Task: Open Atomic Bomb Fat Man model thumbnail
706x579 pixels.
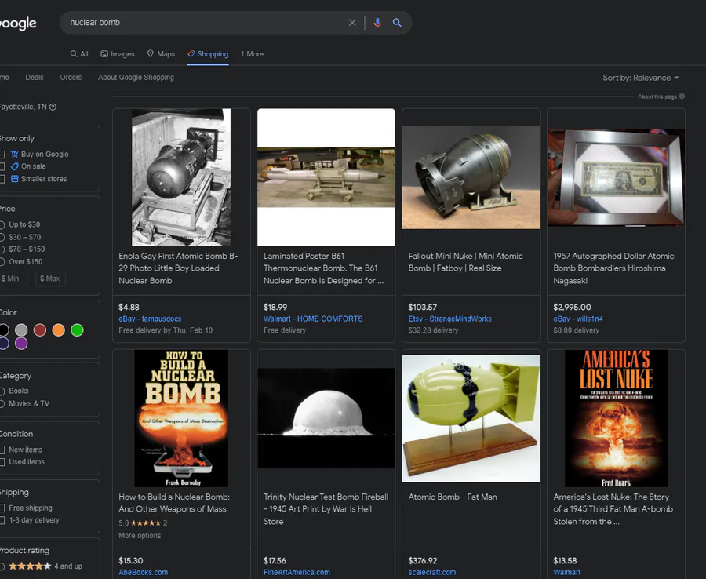Action: pos(471,418)
